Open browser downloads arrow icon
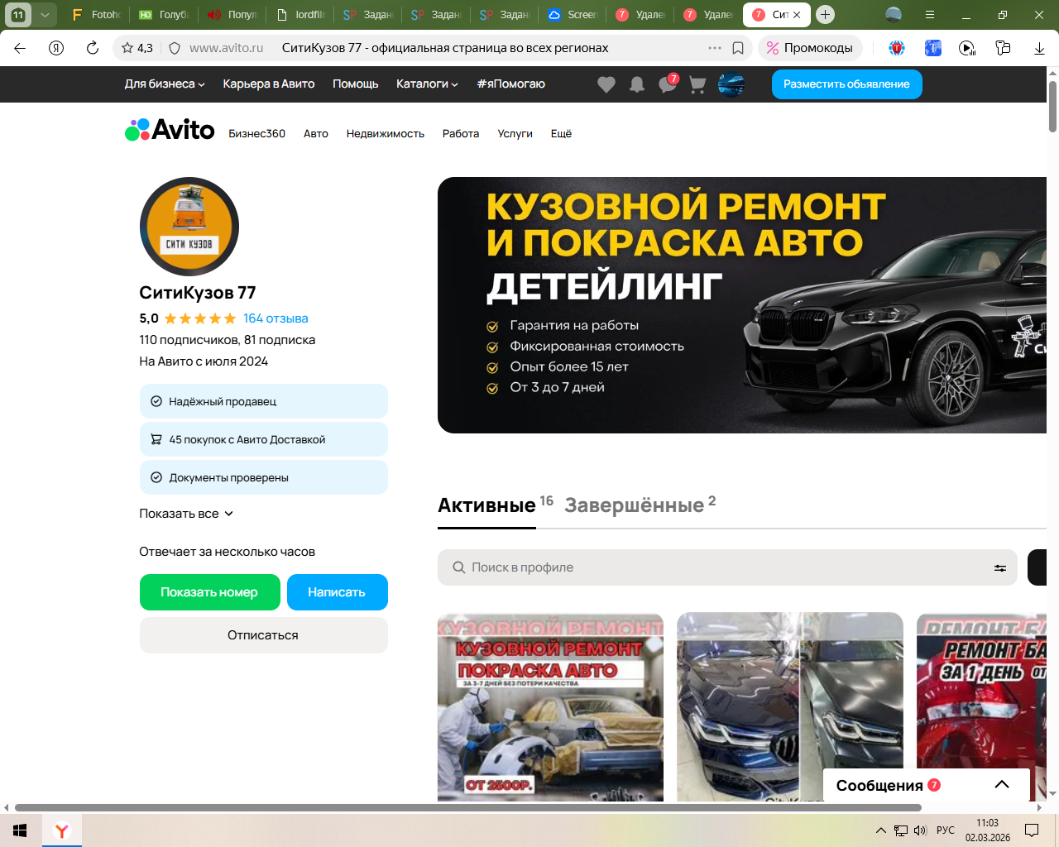The image size is (1059, 847). click(1039, 48)
